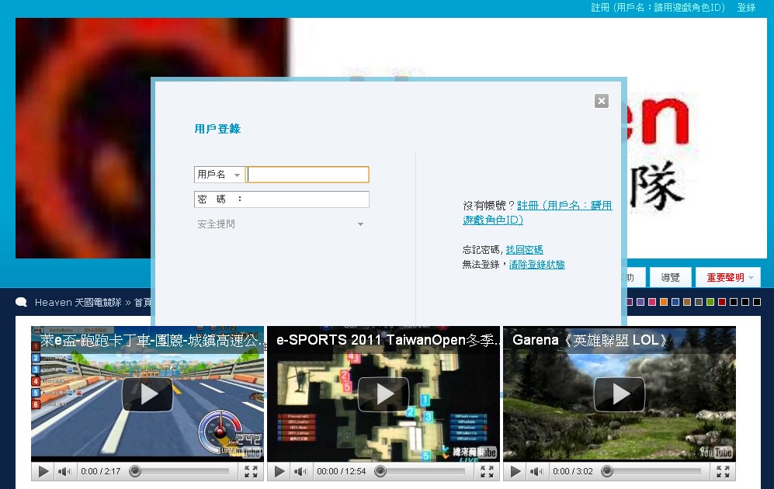Select the brown theme color swatch

687,302
